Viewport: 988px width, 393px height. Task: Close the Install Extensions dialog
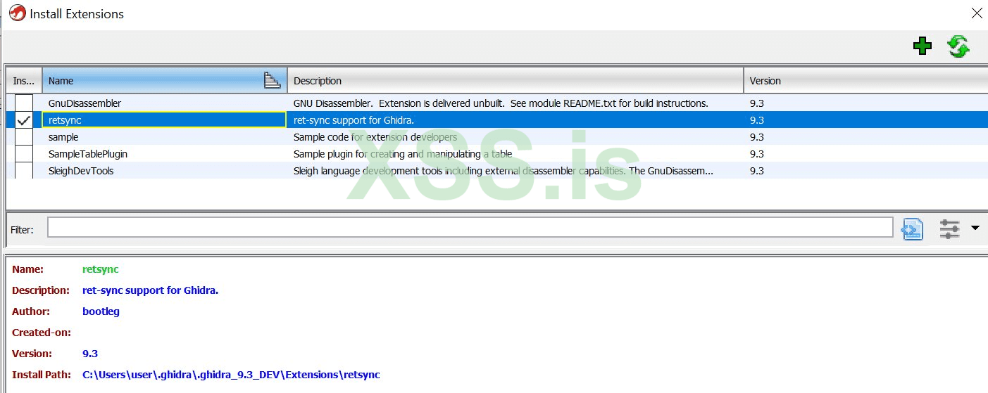coord(977,13)
